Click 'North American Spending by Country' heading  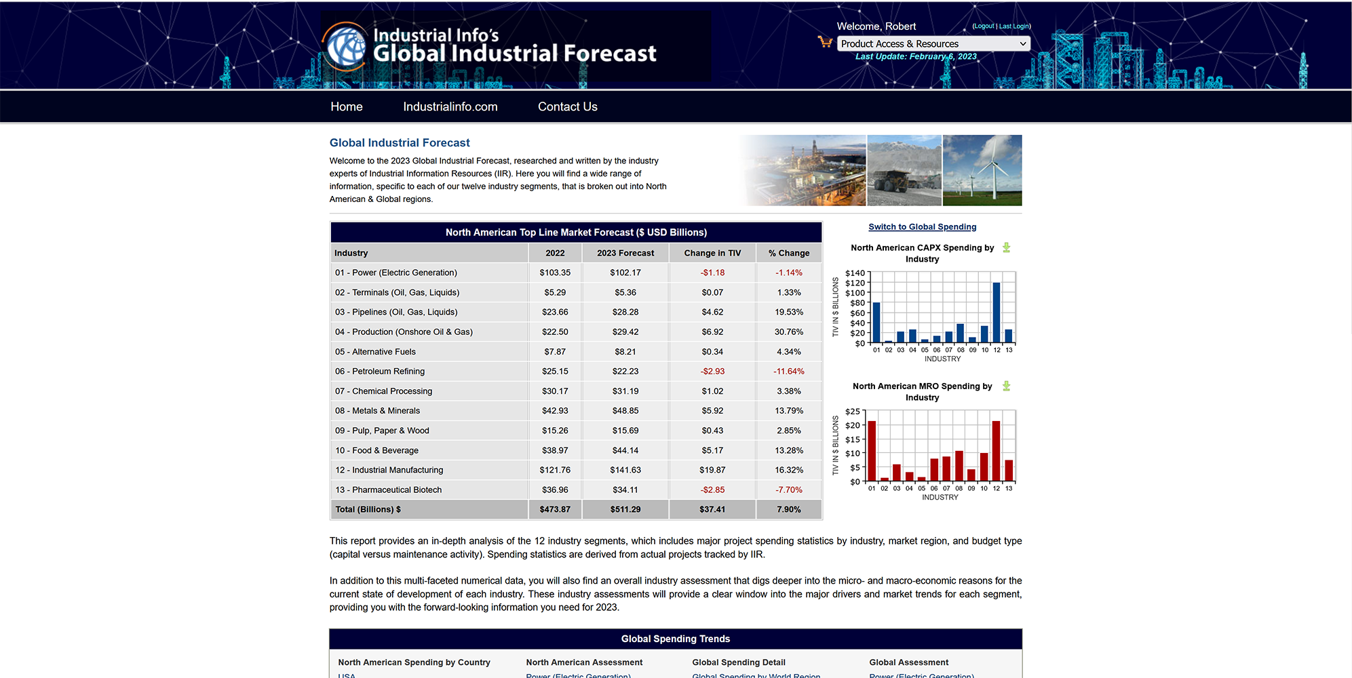pyautogui.click(x=414, y=662)
